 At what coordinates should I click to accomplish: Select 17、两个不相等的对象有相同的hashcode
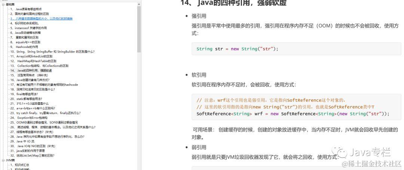click(44, 85)
